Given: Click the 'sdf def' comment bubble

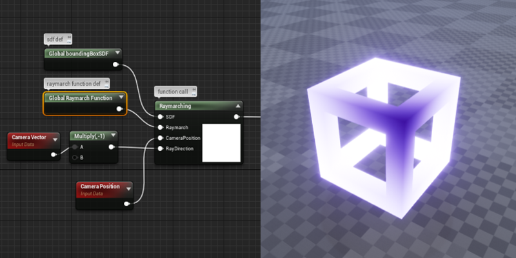Looking at the screenshot, I should 58,39.
